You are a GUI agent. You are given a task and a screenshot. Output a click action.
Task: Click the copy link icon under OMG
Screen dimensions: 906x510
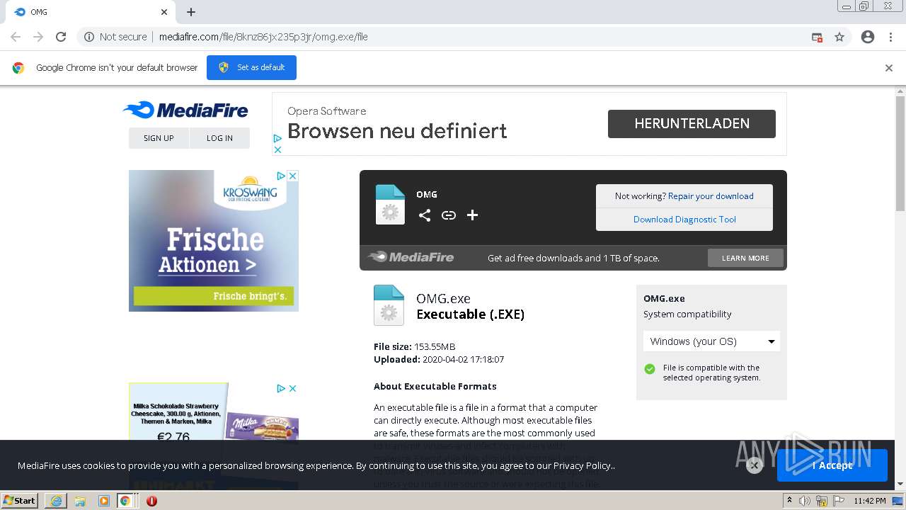(x=449, y=215)
